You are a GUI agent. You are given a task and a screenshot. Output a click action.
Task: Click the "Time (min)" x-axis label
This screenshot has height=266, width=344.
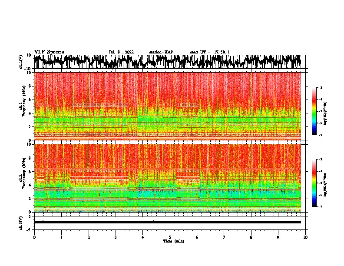(174, 241)
